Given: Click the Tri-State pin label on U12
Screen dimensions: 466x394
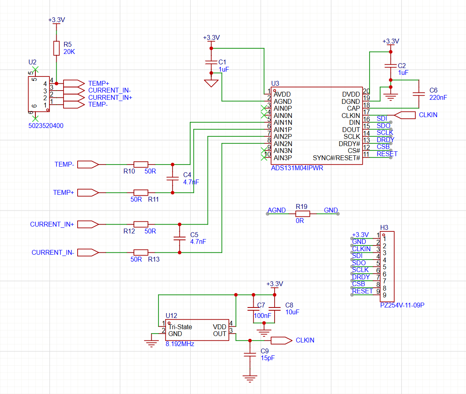Looking at the screenshot, I should pos(180,327).
